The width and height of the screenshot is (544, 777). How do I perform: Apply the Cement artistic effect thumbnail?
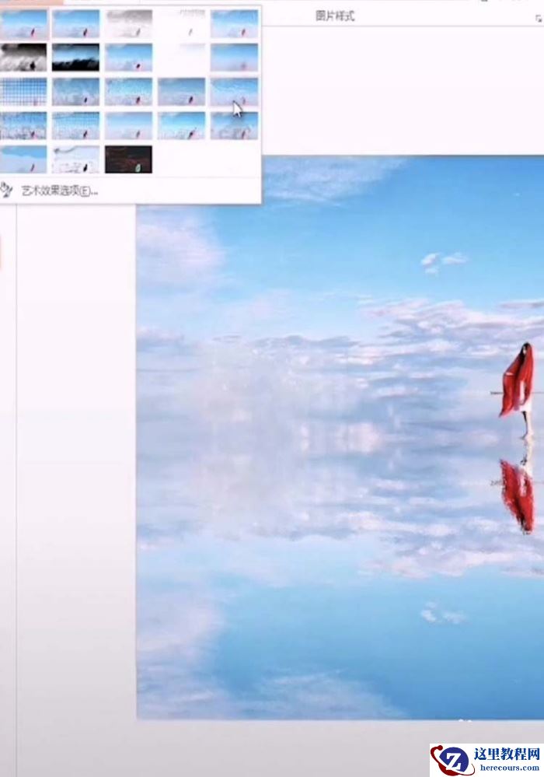[23, 125]
